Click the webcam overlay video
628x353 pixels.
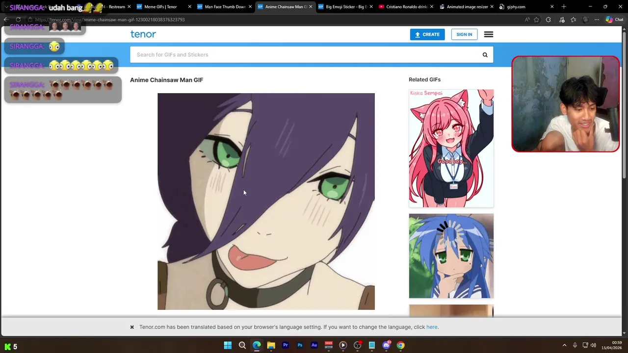[565, 104]
